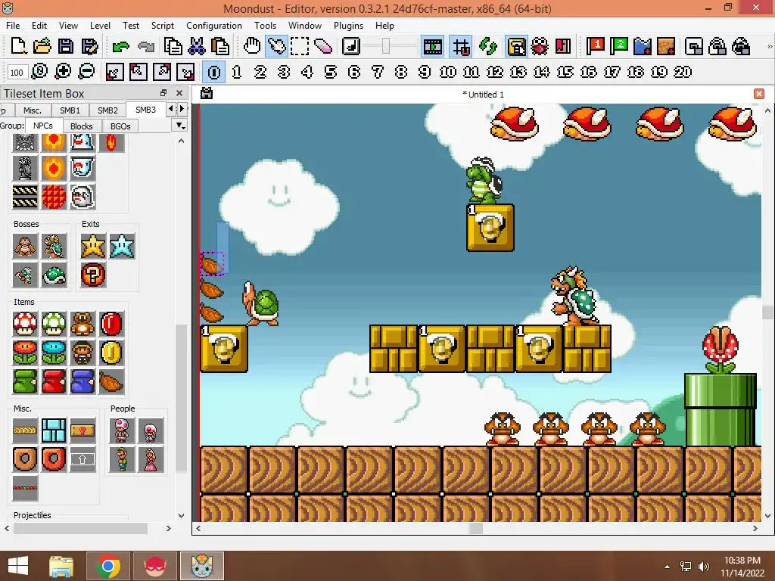Reset zoom with the zero magnifier
The height and width of the screenshot is (581, 775).
[39, 72]
